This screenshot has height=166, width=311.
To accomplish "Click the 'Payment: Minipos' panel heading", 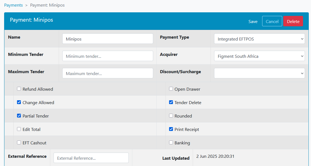I will (x=32, y=20).
